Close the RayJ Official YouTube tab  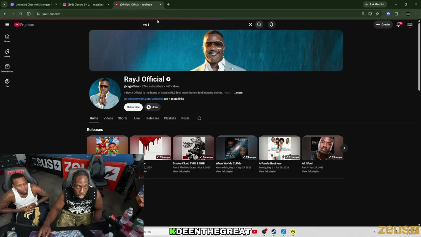(161, 5)
